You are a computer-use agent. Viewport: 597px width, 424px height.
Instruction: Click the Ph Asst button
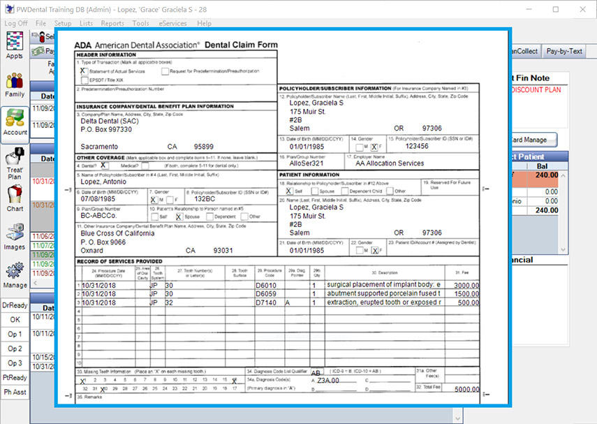[x=15, y=392]
